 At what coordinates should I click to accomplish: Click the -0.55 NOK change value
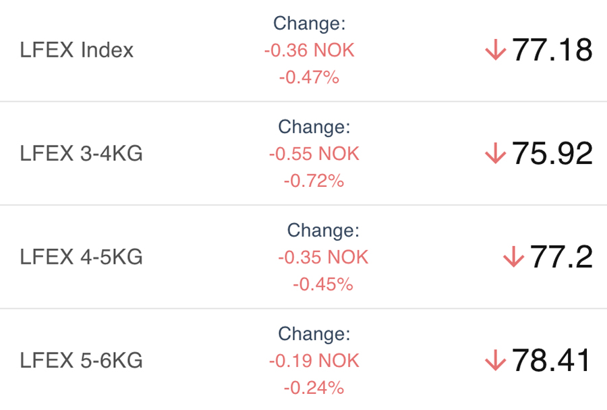pyautogui.click(x=314, y=154)
